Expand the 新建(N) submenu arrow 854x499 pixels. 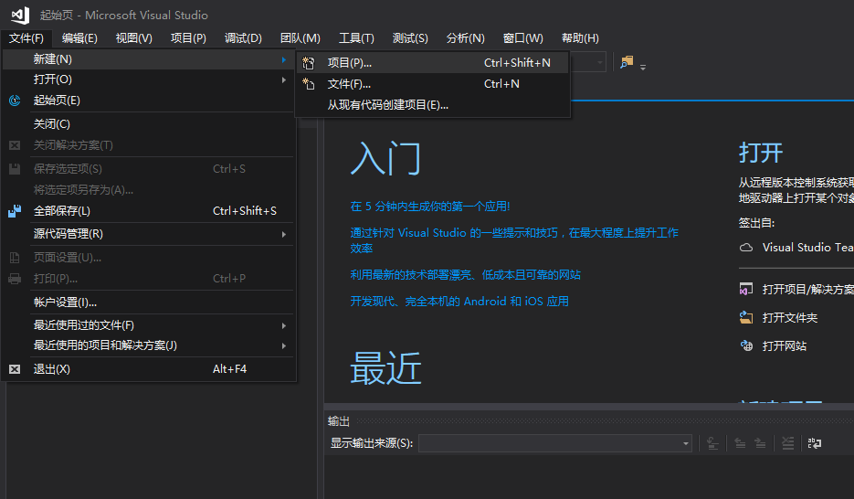(284, 59)
